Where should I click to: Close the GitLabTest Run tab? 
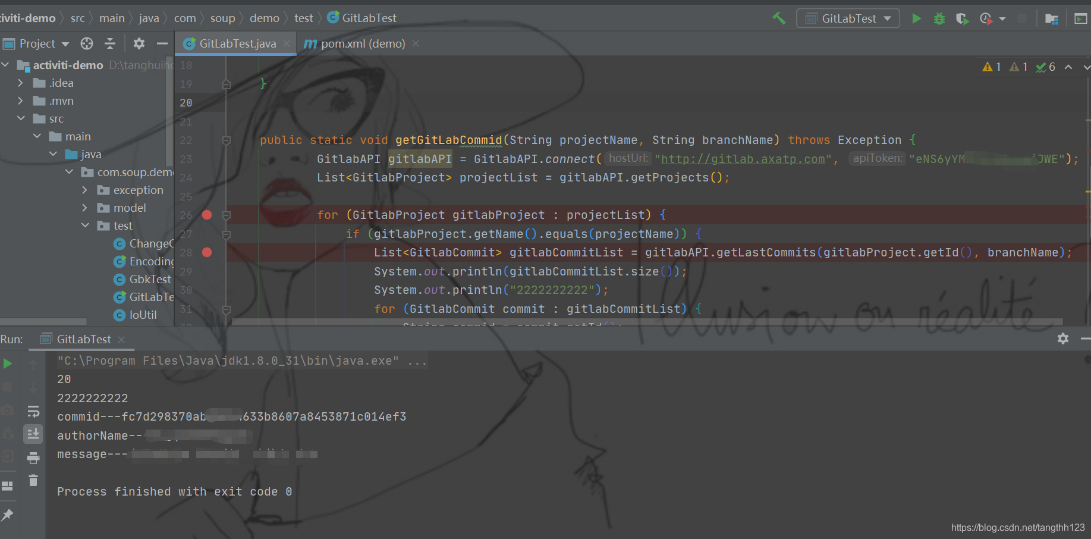[x=121, y=339]
